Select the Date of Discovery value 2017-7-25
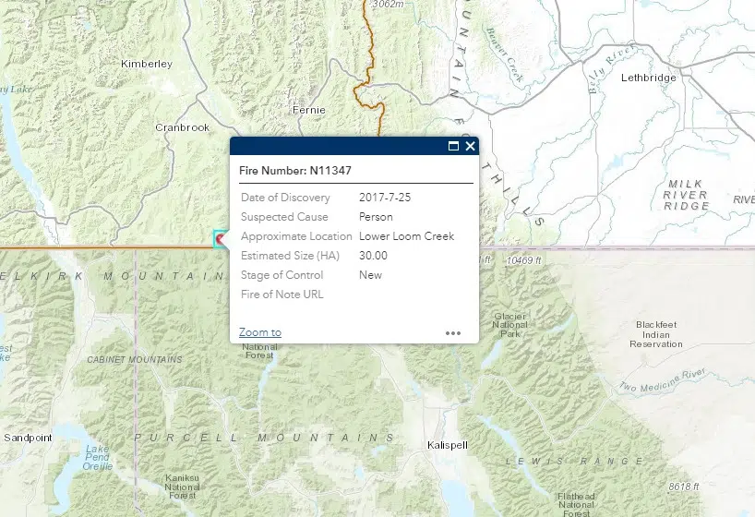The image size is (755, 517). pyautogui.click(x=385, y=198)
